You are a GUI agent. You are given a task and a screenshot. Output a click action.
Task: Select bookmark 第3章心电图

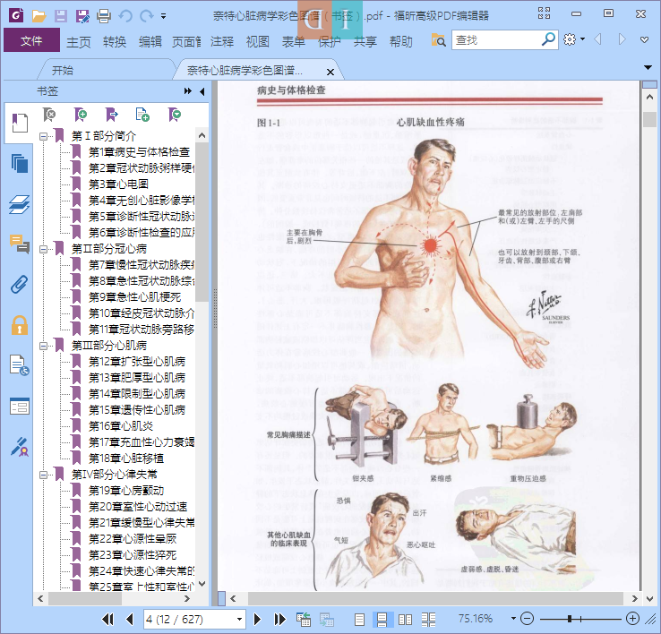coord(118,184)
